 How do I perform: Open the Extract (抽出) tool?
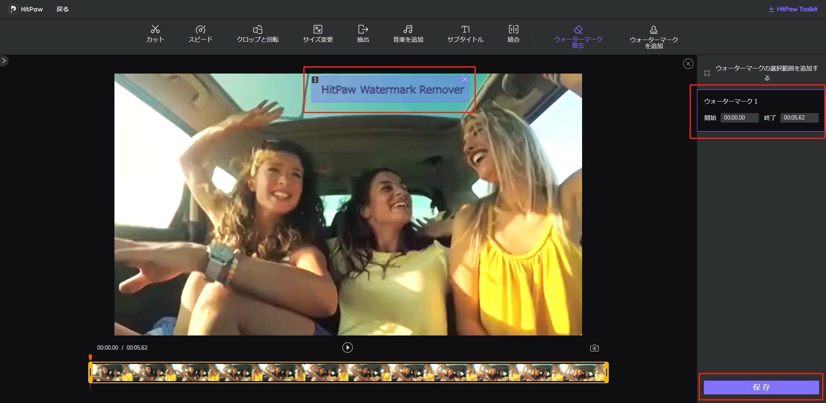pyautogui.click(x=363, y=34)
